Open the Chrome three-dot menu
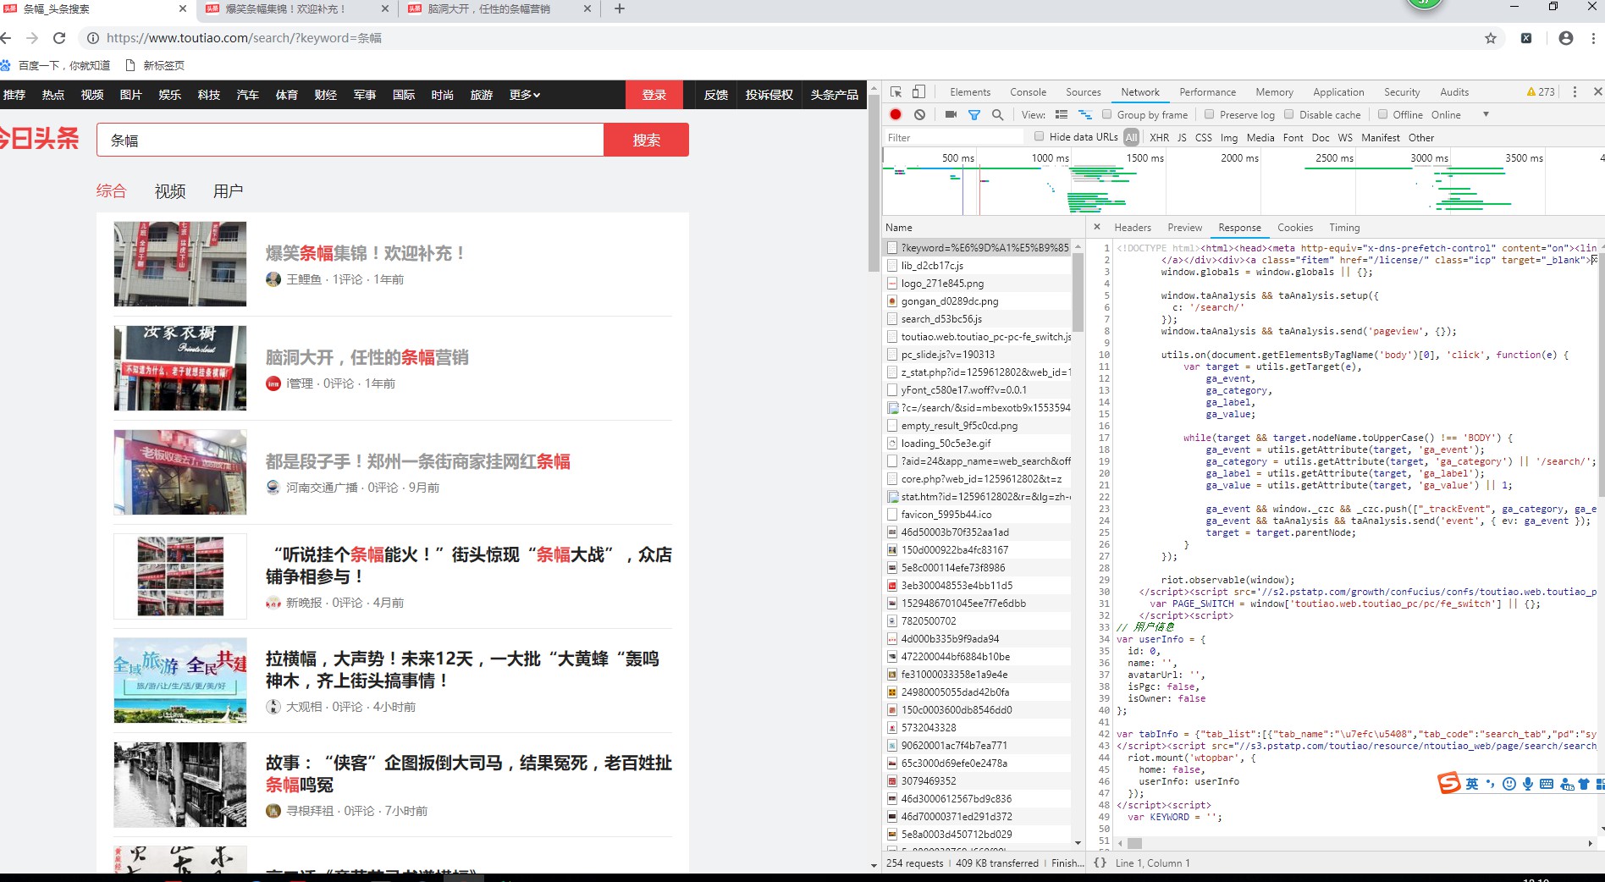This screenshot has height=882, width=1605. [1593, 38]
